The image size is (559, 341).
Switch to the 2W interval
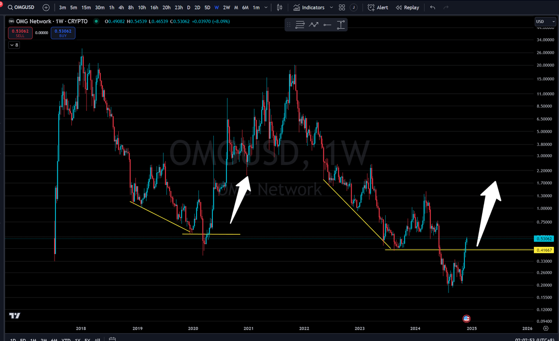click(226, 7)
